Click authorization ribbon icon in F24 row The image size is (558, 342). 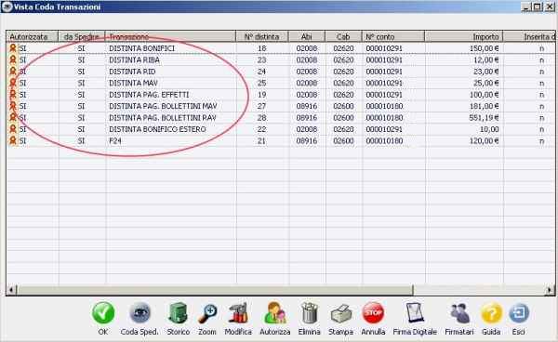pos(13,140)
